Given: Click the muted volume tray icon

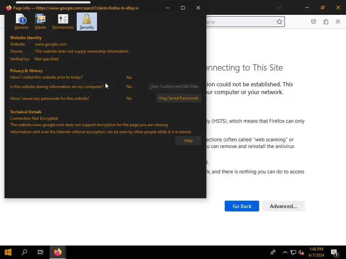Looking at the screenshot, I should pos(301,252).
